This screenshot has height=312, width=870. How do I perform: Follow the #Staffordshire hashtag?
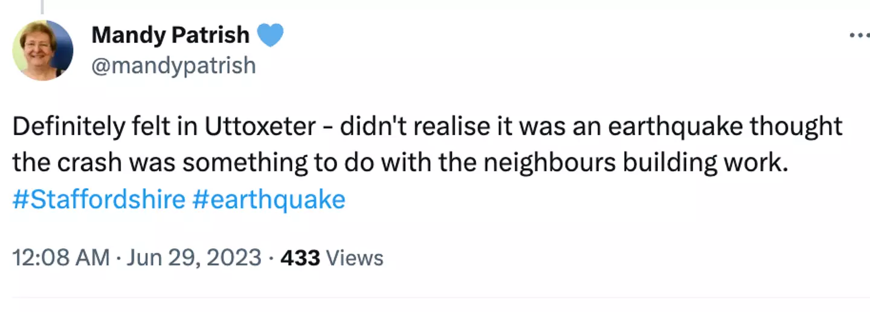click(x=98, y=199)
